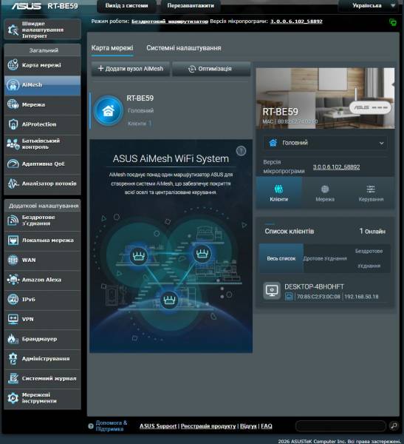Image resolution: width=404 pixels, height=444 pixels.
Task: Open node panel firmware version link
Action: pyautogui.click(x=336, y=167)
